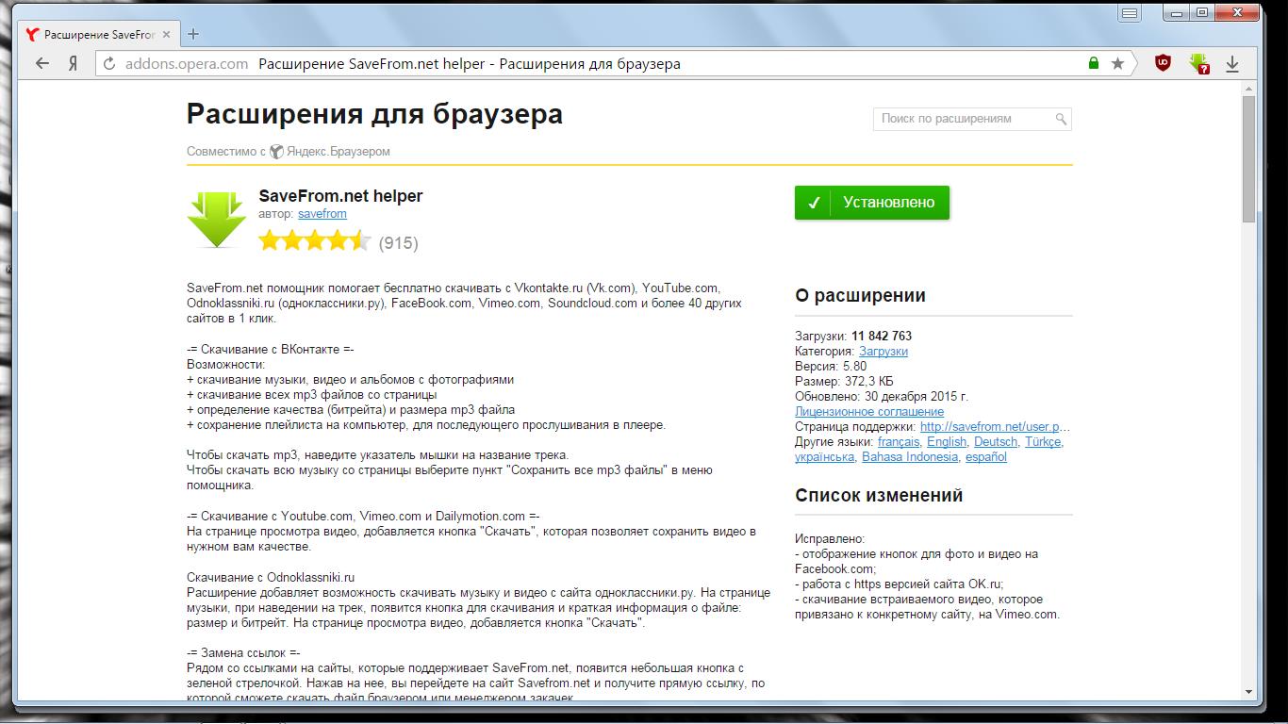Click the Скачивание с Odnoklassniki.ru line

(271, 577)
